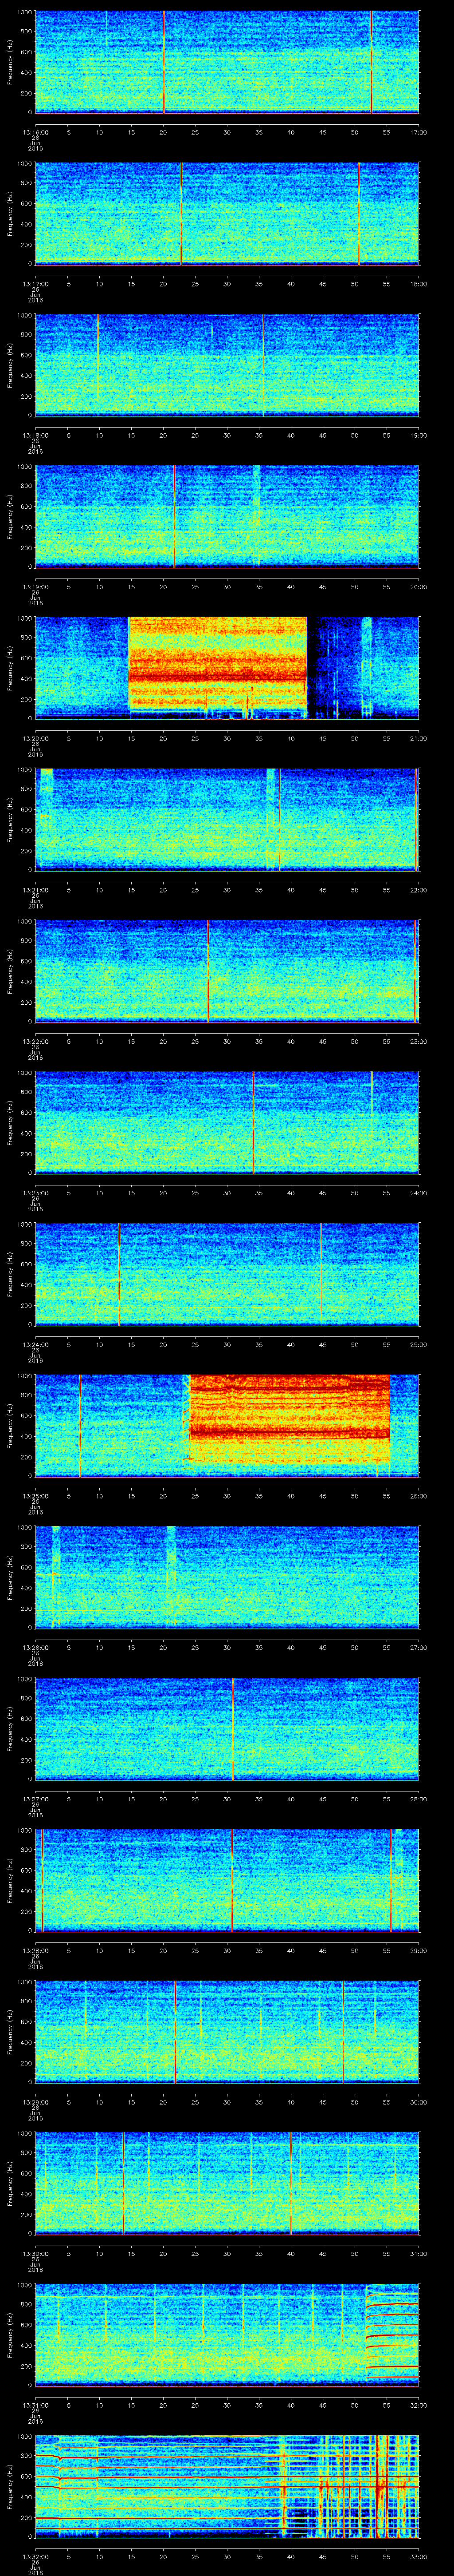Viewport: 454px width, 2576px height.
Task: Click Frequency (Hz) axis label of 13:16:00 spectrogram
Action: click(x=10, y=62)
